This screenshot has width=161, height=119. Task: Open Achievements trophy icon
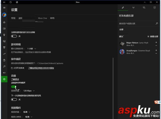pyautogui.click(x=4, y=35)
